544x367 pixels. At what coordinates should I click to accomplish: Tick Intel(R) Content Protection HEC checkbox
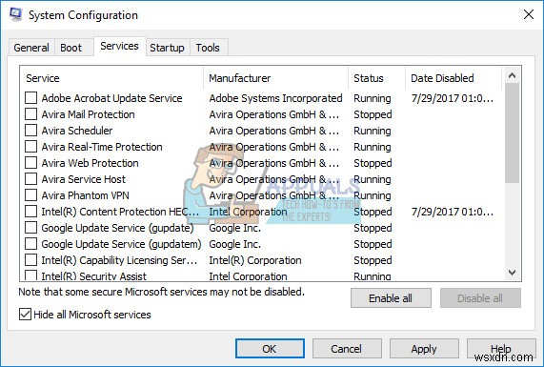(x=30, y=212)
